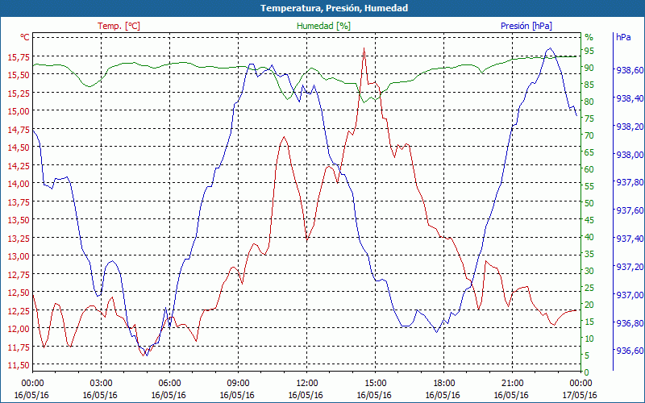
Task: Click humidity axis value 30
Action: 589,271
